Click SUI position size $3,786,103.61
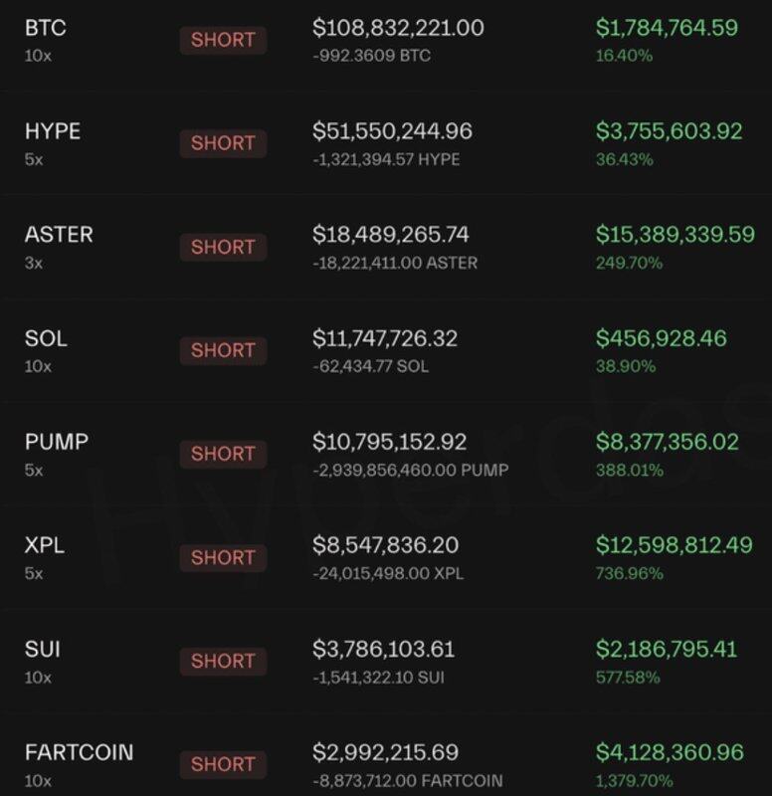This screenshot has width=772, height=796. click(383, 649)
